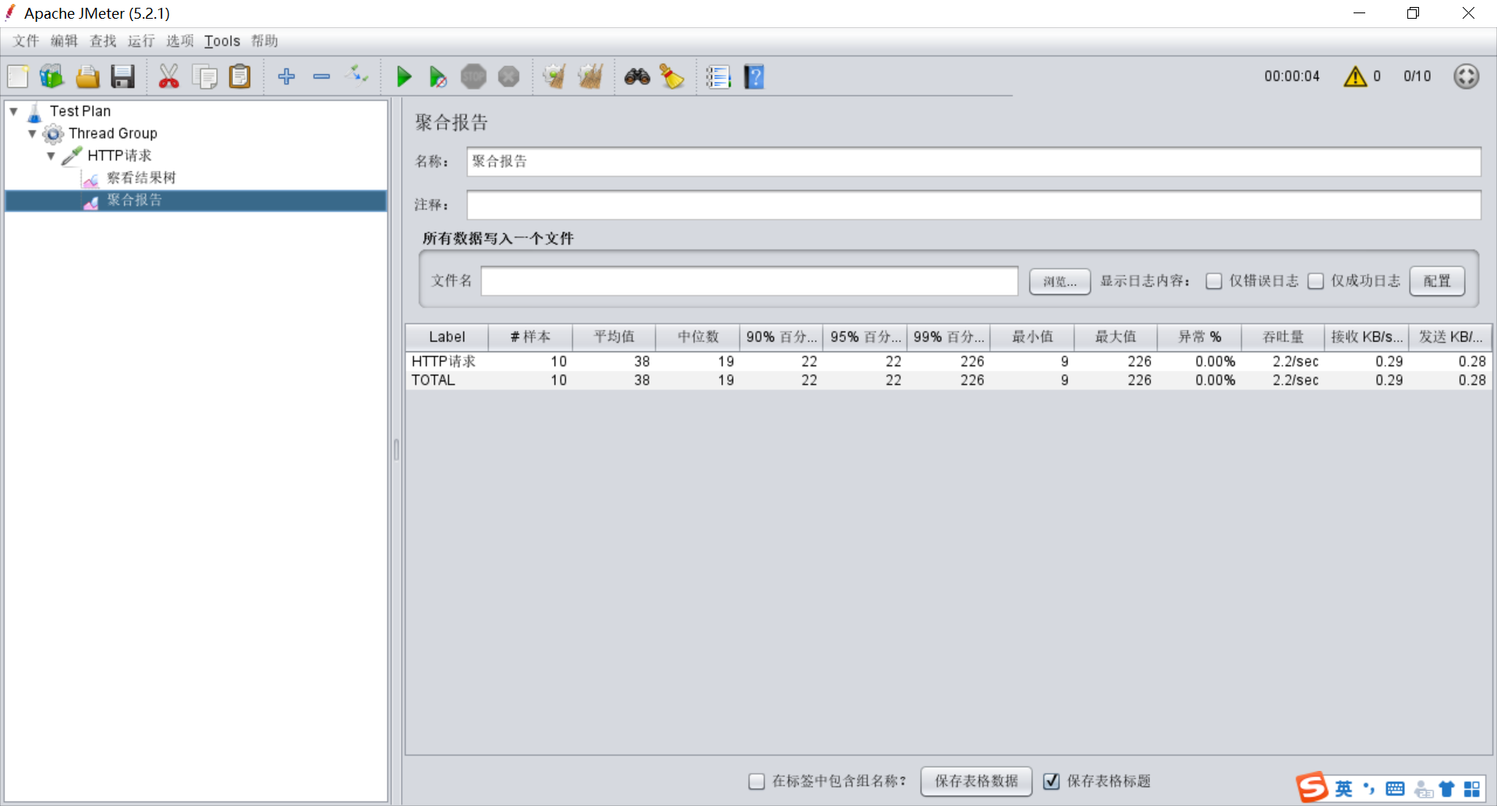Open the Tools menu

pyautogui.click(x=222, y=41)
